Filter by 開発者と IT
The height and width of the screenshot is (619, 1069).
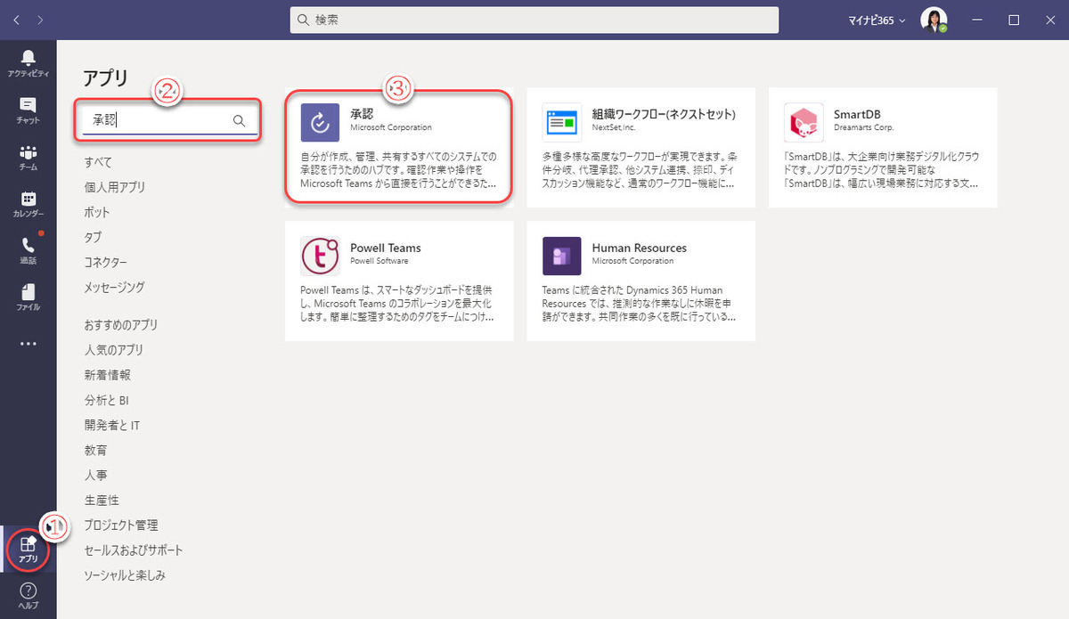112,425
